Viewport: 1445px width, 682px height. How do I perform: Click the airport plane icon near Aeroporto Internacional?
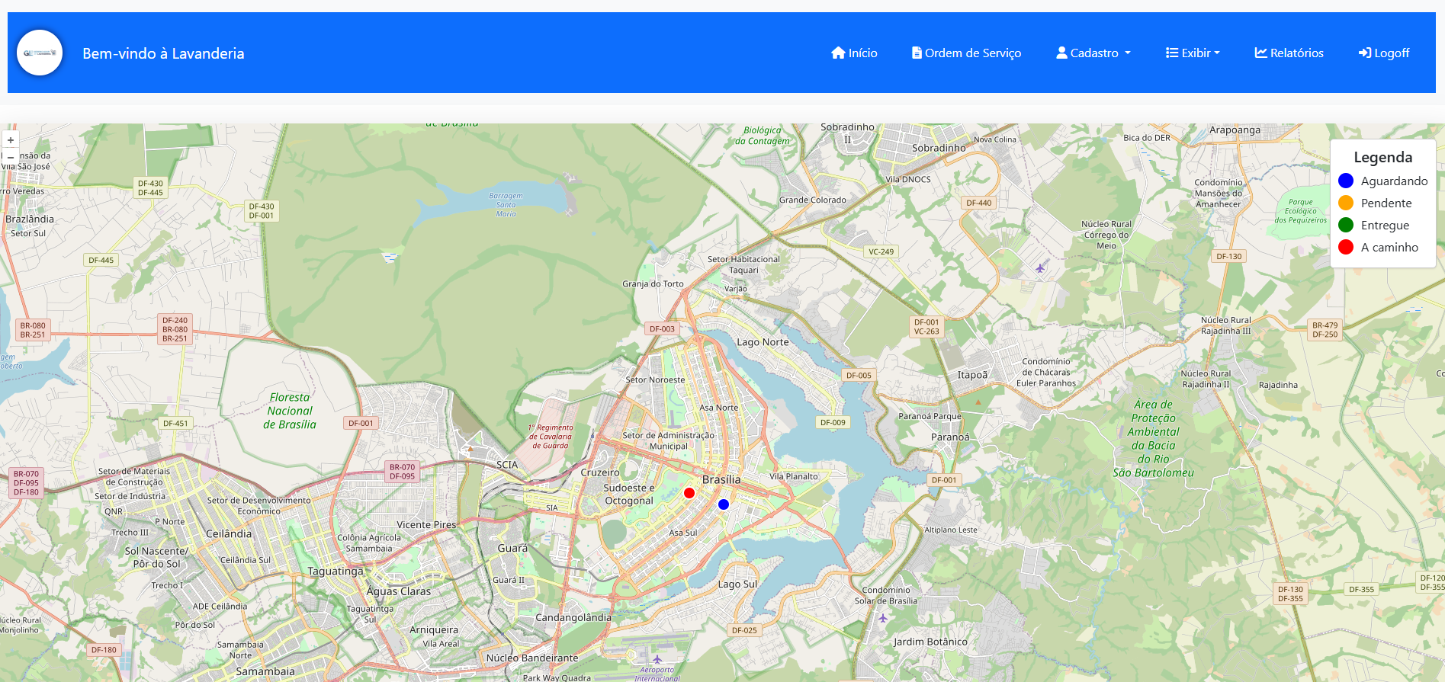click(x=657, y=659)
